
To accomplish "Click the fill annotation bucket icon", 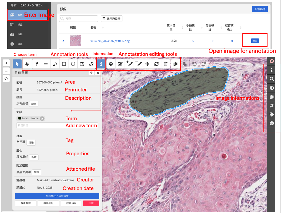I will (x=111, y=64).
